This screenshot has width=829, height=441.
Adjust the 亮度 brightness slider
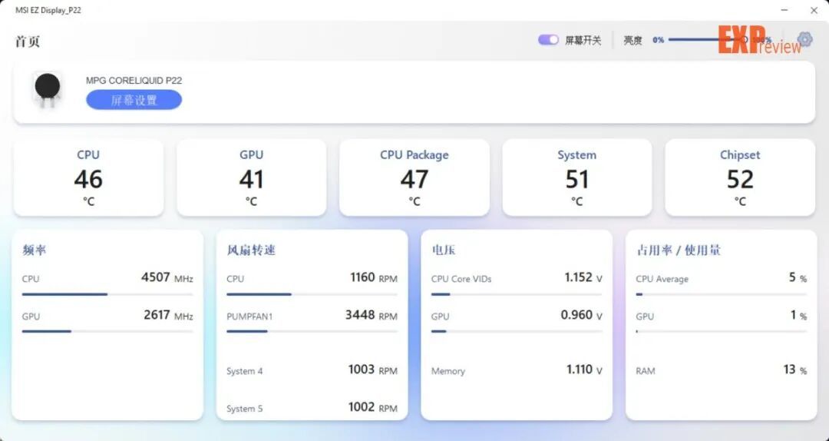point(708,40)
